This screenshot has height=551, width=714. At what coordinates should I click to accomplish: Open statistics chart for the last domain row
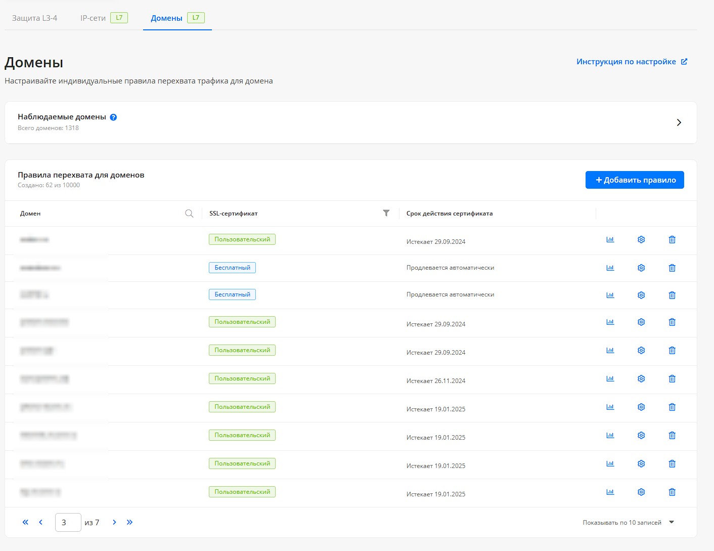(x=610, y=492)
